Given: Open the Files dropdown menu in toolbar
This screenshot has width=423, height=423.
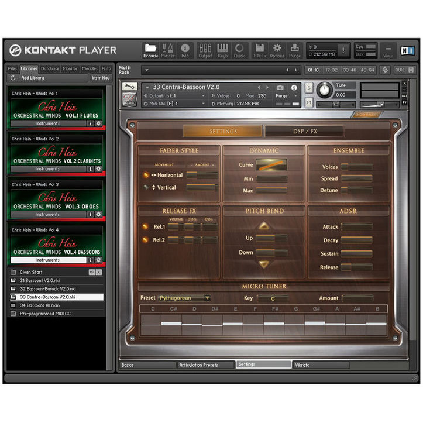Looking at the screenshot, I should click(260, 50).
